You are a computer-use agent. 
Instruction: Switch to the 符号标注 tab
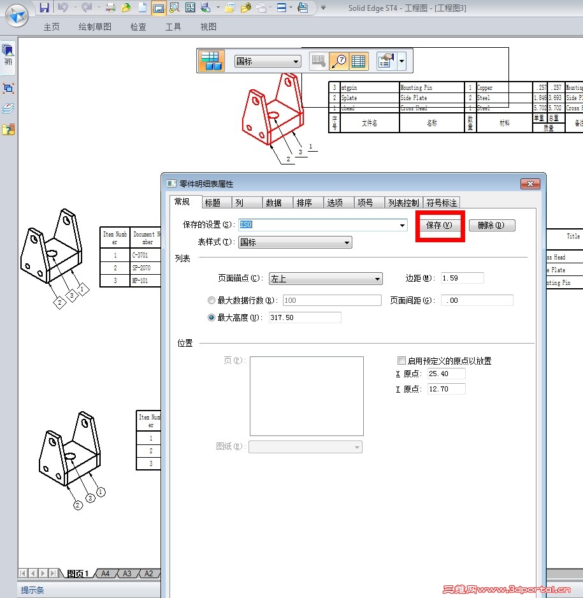[442, 203]
